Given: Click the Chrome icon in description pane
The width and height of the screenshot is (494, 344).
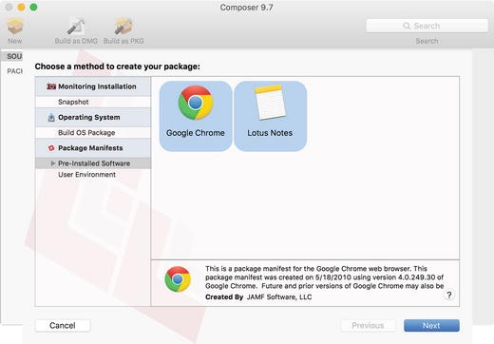Looking at the screenshot, I should point(178,279).
